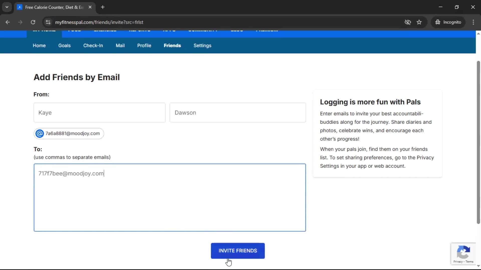Open Chrome's three-dot menu

(473, 22)
